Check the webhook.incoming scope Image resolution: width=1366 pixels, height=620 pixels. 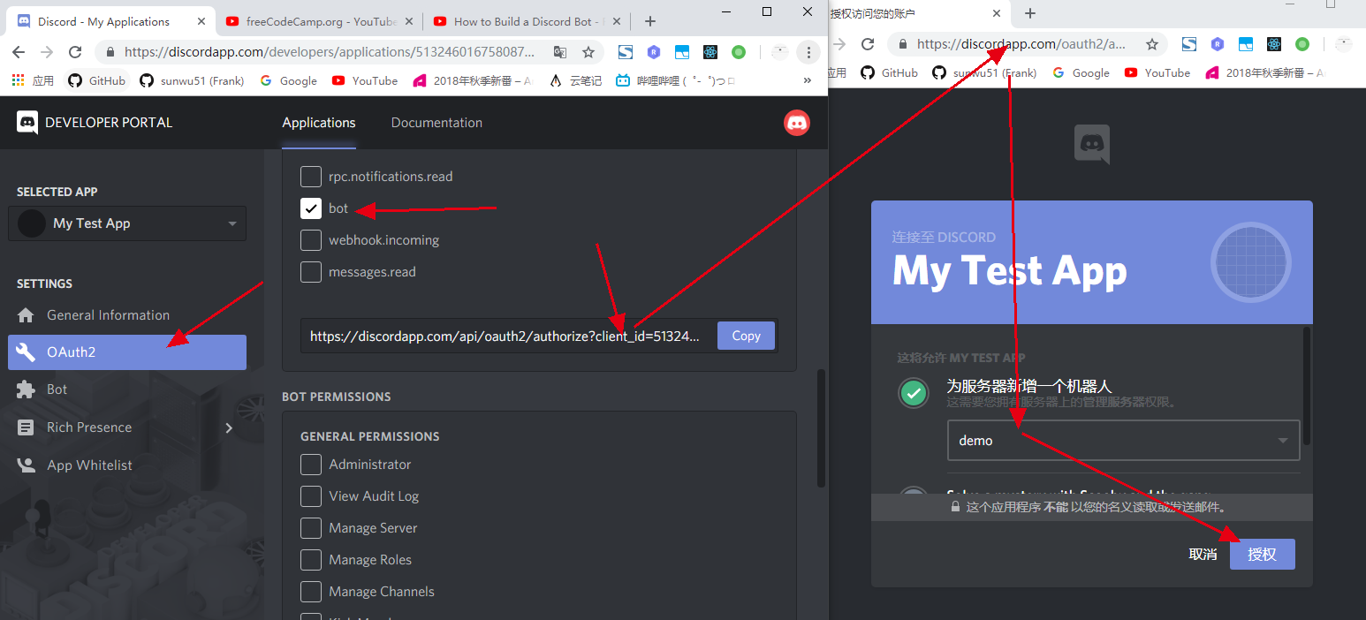(311, 240)
